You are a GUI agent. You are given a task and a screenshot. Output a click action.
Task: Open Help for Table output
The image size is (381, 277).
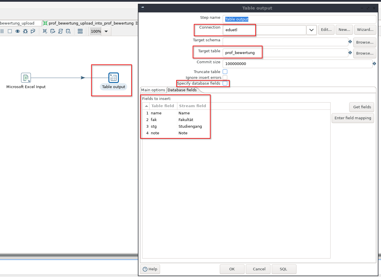[150, 269]
